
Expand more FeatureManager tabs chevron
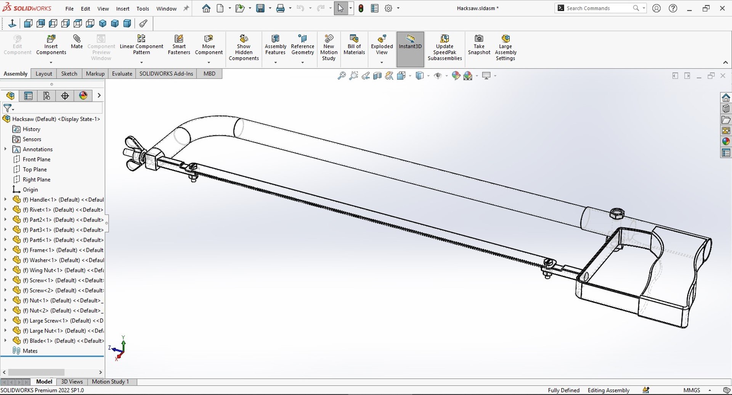99,95
